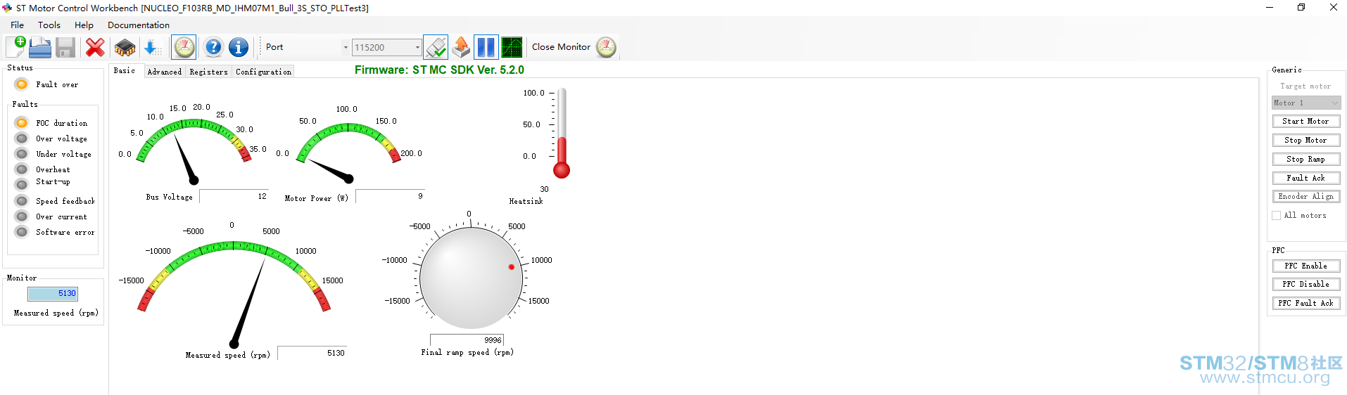Click the FOC duration fault LED

[x=22, y=122]
